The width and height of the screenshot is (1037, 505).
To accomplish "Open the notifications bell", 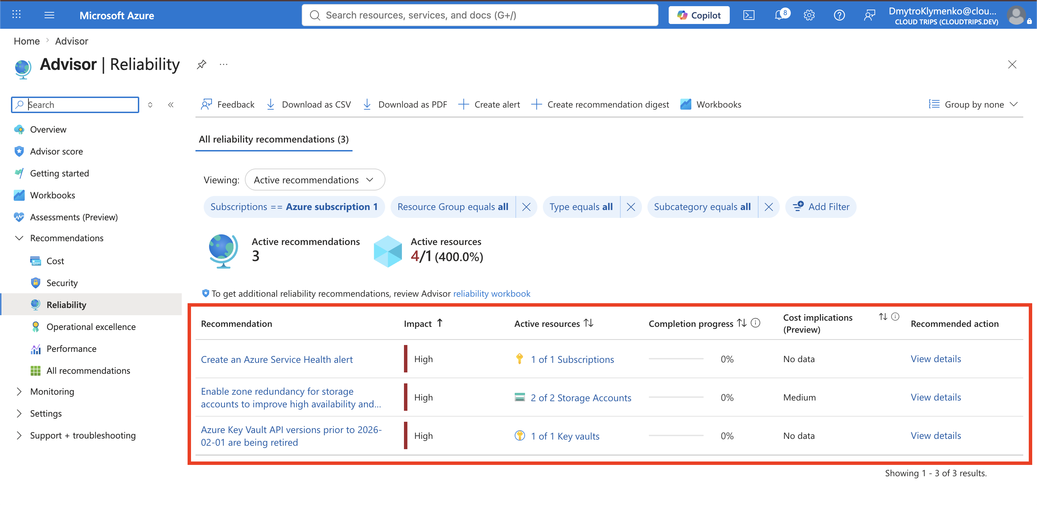I will (x=779, y=15).
